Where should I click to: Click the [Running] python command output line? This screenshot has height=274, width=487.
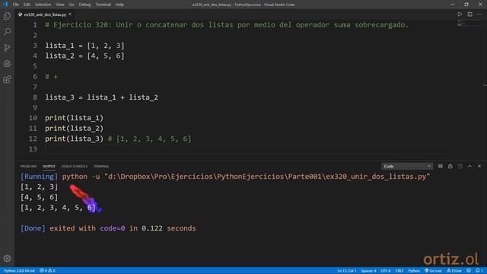click(225, 177)
